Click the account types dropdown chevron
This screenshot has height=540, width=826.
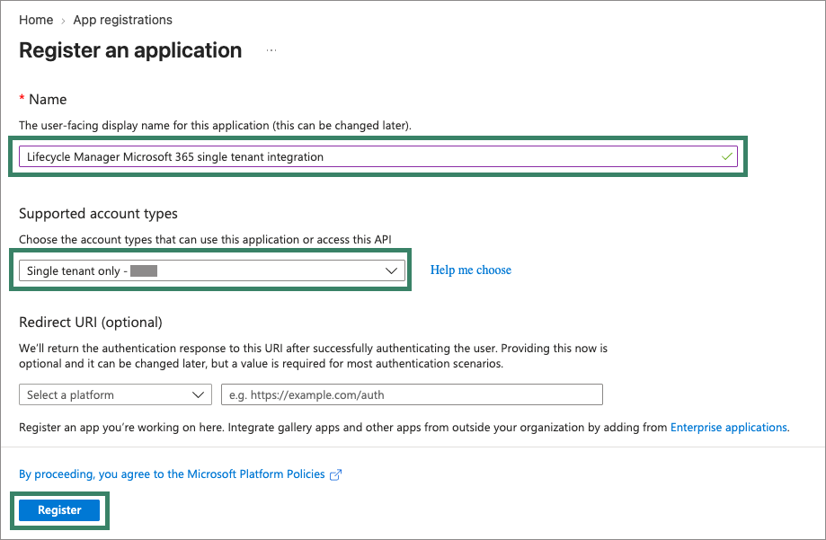(391, 270)
